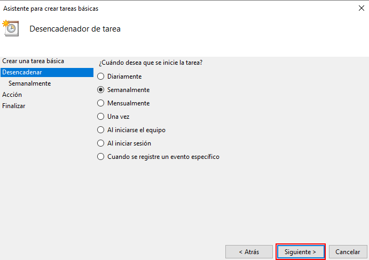Click the task scheduler clock icon
The height and width of the screenshot is (260, 369).
click(x=11, y=28)
